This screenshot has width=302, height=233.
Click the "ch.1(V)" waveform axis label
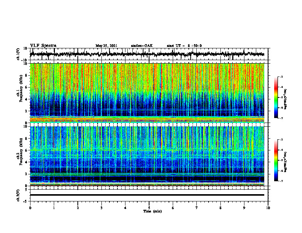point(18,54)
